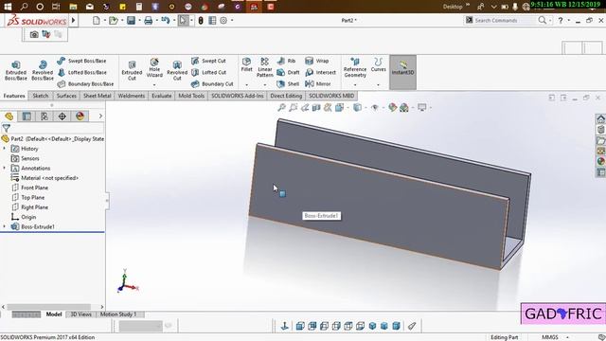Viewport: 606px width, 341px height.
Task: Click the Edit Appearance color ball
Action: (393, 107)
